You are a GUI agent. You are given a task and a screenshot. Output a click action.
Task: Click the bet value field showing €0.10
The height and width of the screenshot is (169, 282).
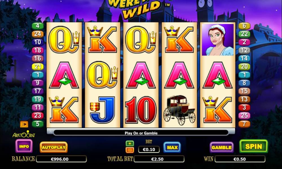point(149,149)
